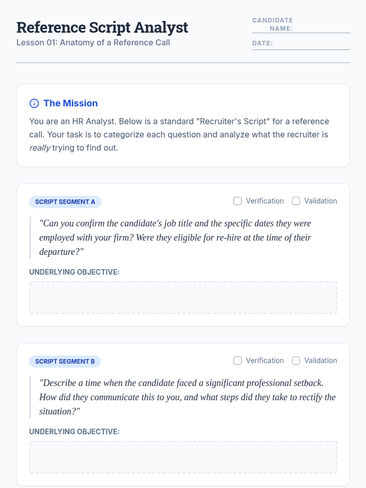The image size is (366, 488).
Task: Click the Reference Script Analyst title
Action: pos(102,27)
